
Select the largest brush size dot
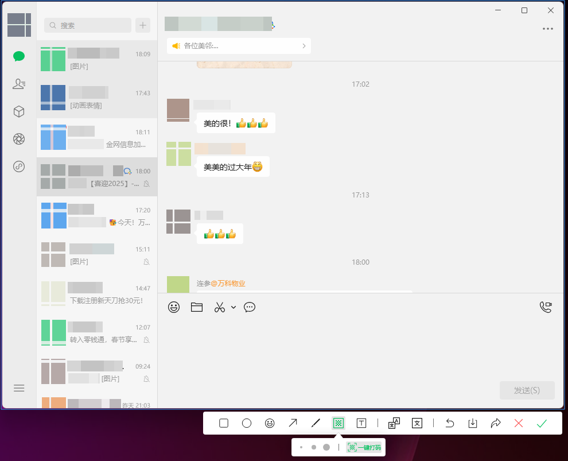click(326, 447)
